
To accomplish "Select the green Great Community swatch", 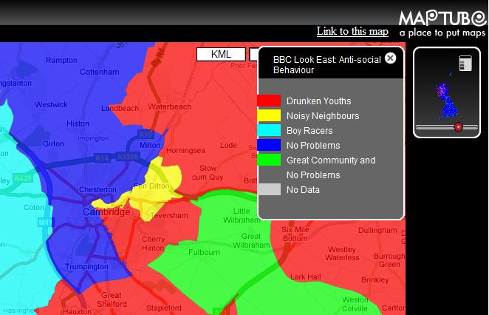I will [269, 160].
